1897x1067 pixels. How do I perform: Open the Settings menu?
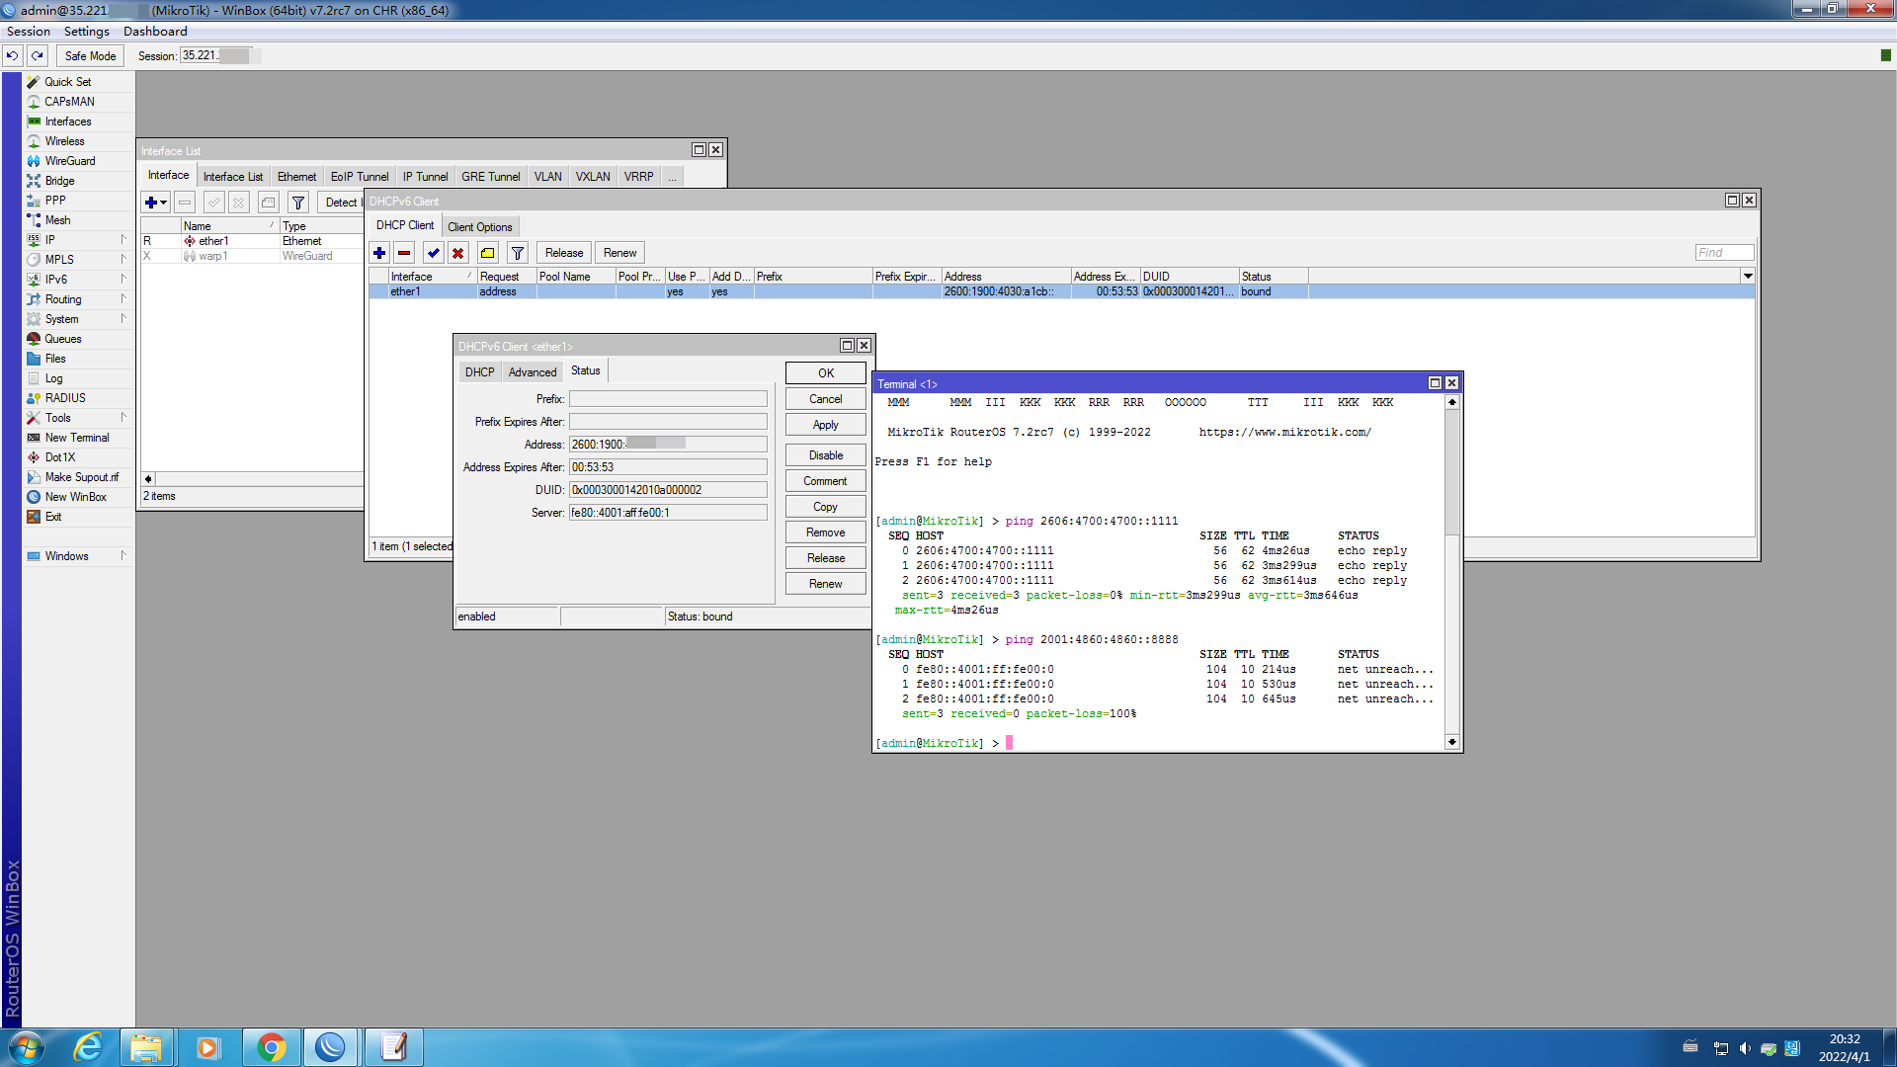pos(87,32)
